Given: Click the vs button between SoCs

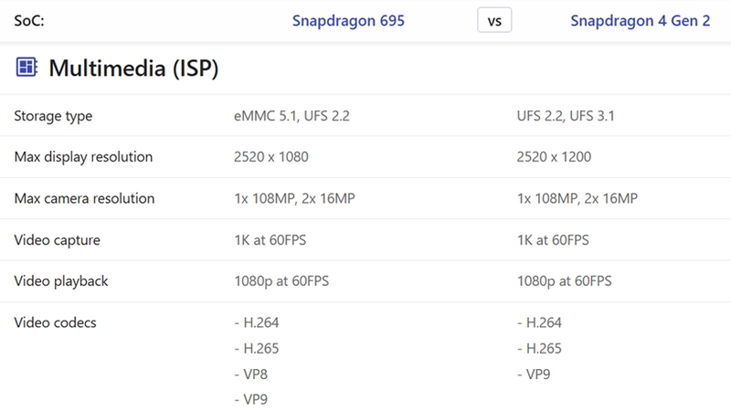Looking at the screenshot, I should pyautogui.click(x=494, y=20).
